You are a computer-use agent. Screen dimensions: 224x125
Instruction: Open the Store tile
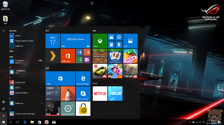[60, 79]
